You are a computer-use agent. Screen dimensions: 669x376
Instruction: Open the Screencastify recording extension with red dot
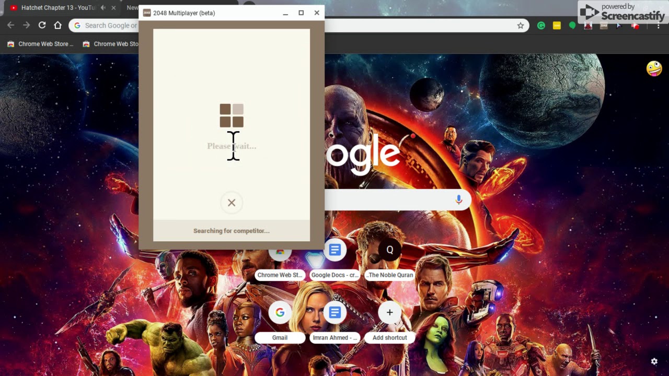point(635,25)
